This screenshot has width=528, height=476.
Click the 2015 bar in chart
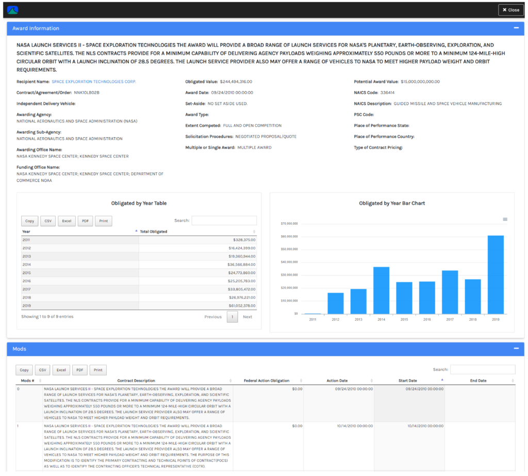[404, 298]
